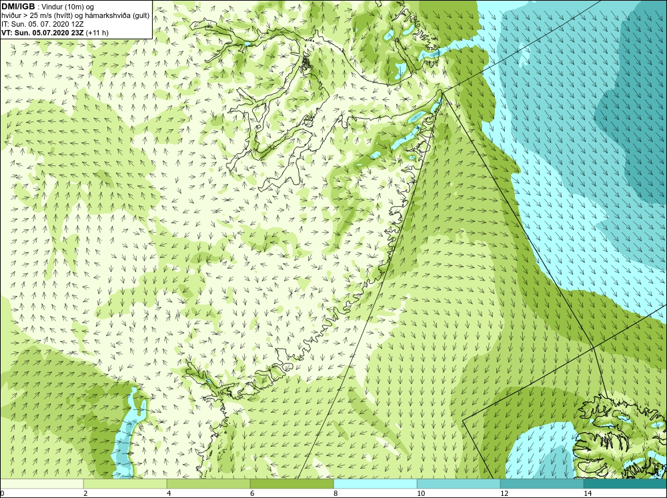The height and width of the screenshot is (498, 667).
Task: Click the legend label 0
Action: pyautogui.click(x=2, y=493)
